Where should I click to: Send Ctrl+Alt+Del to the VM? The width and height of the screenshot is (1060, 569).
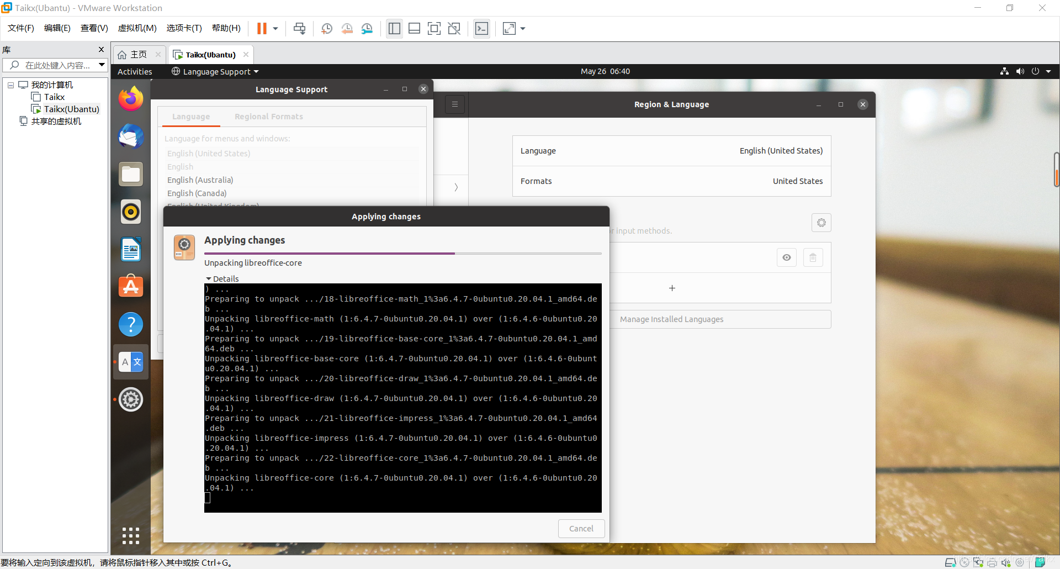click(299, 28)
